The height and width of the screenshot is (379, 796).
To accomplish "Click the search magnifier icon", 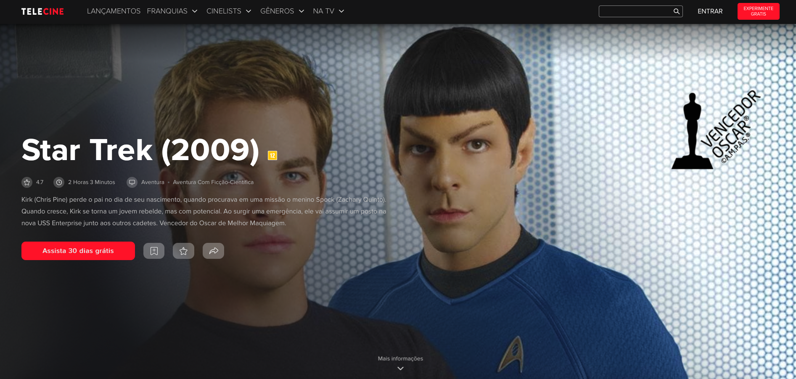I will click(676, 11).
